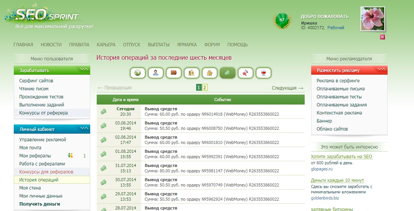Open История операций
Viewport: 414px width, 211px height.
(x=39, y=180)
